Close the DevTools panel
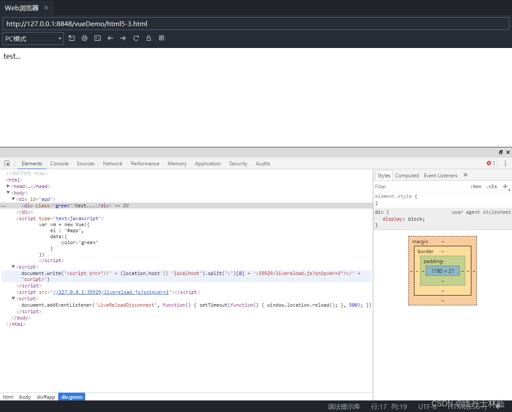The height and width of the screenshot is (412, 512). (x=508, y=152)
